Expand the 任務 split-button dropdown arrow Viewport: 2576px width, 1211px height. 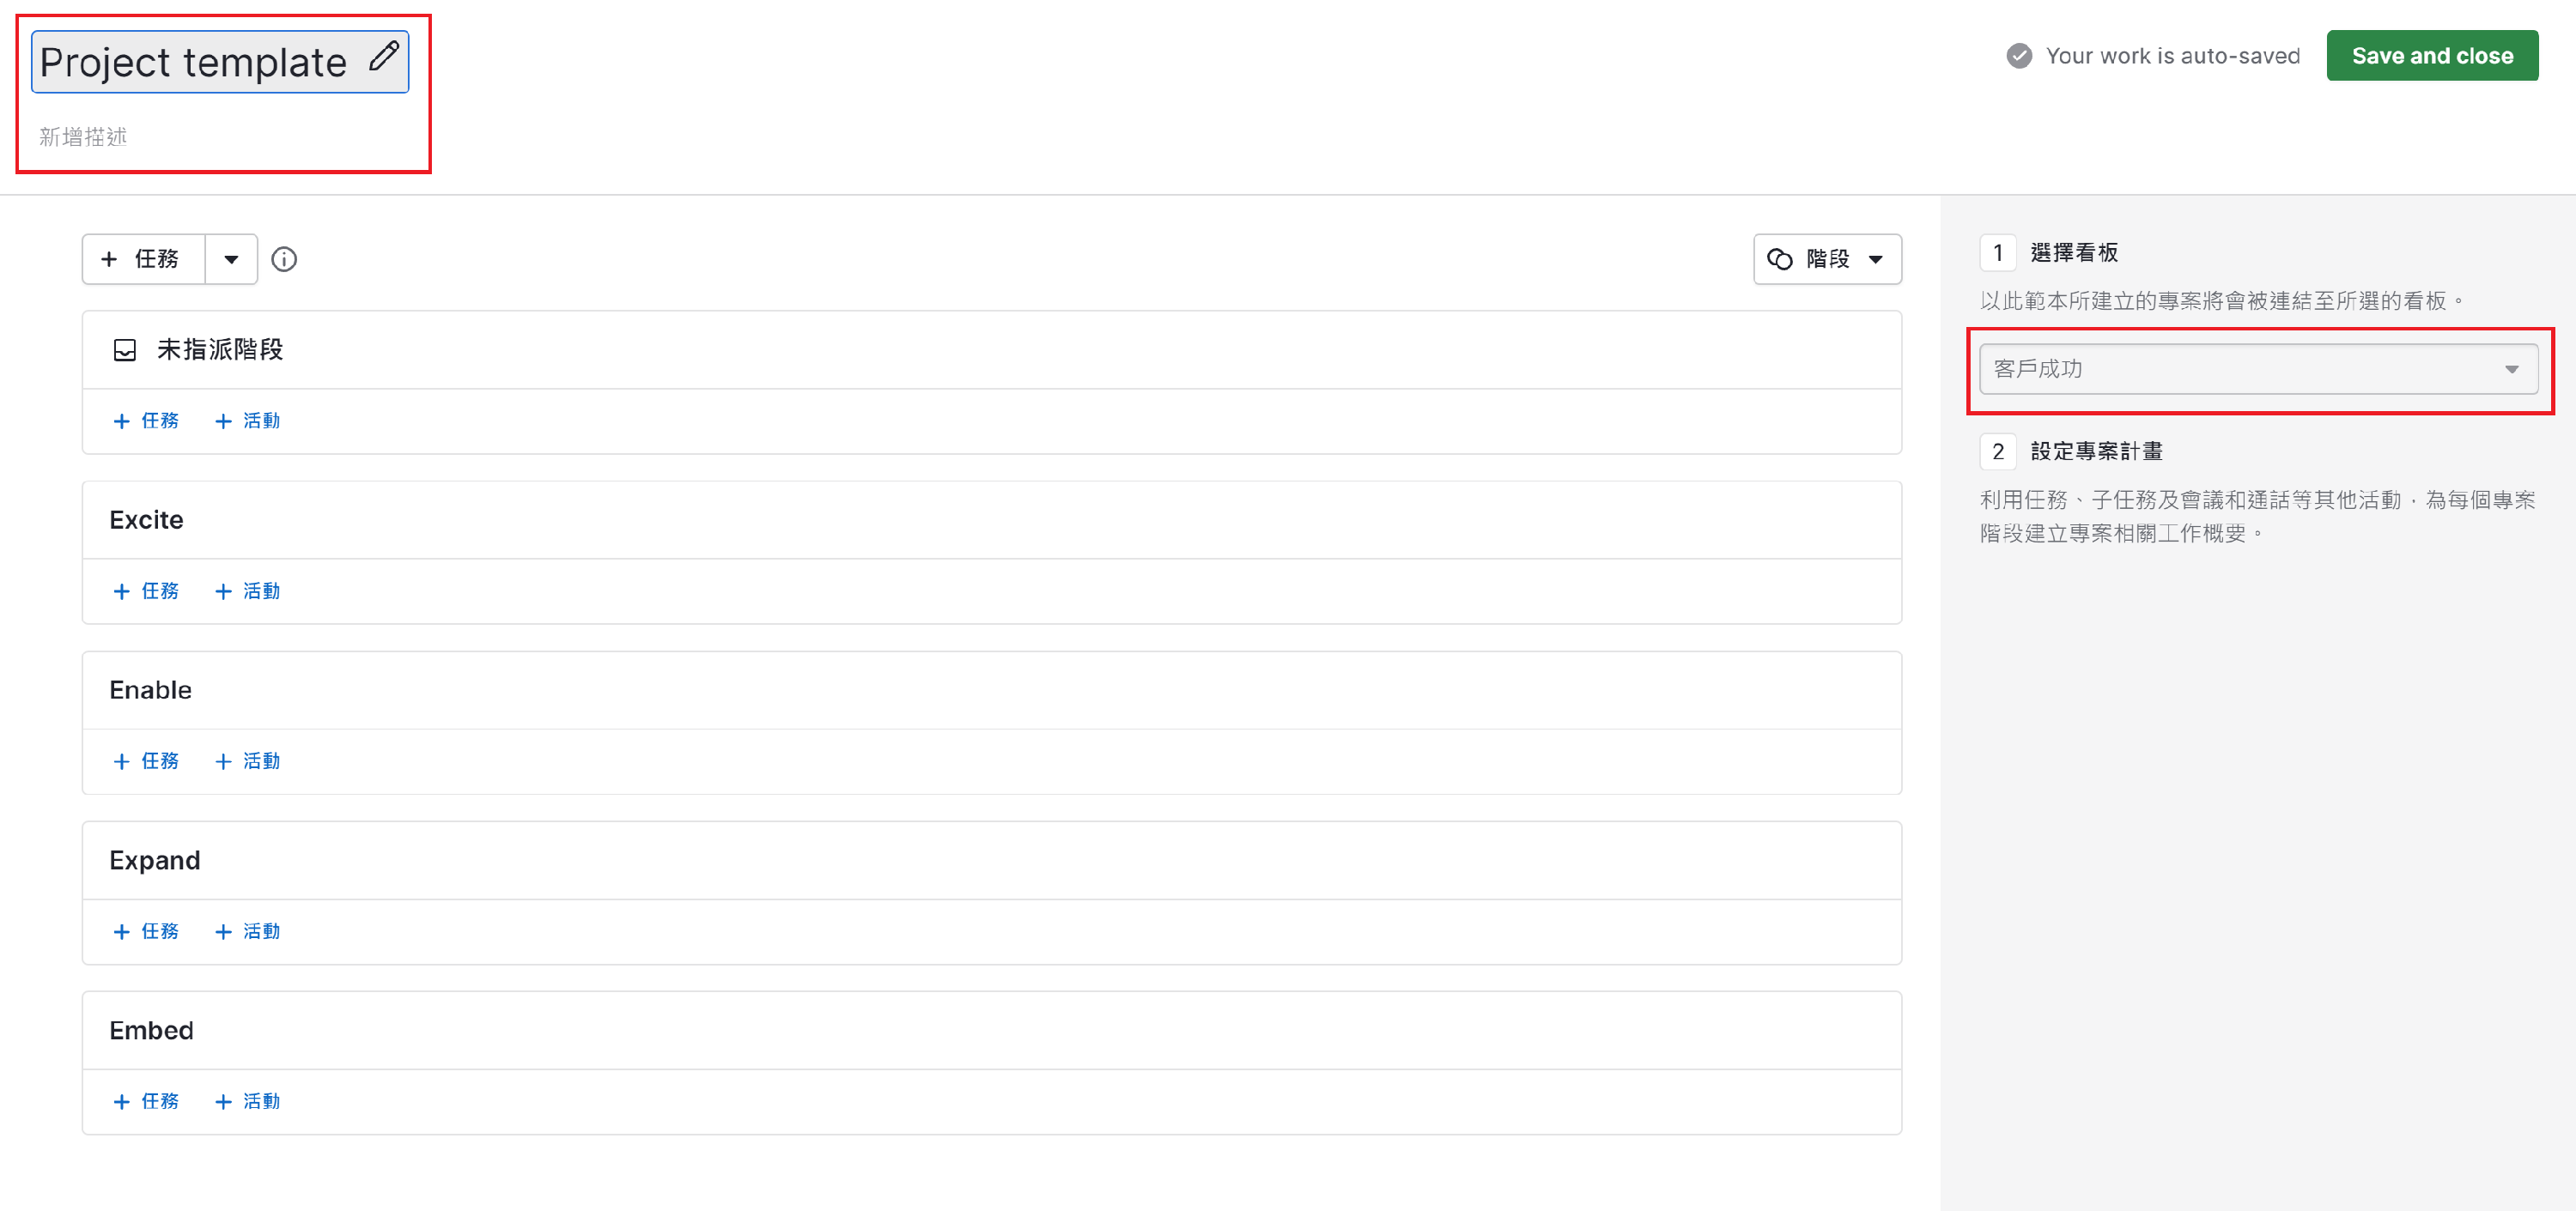pos(231,260)
